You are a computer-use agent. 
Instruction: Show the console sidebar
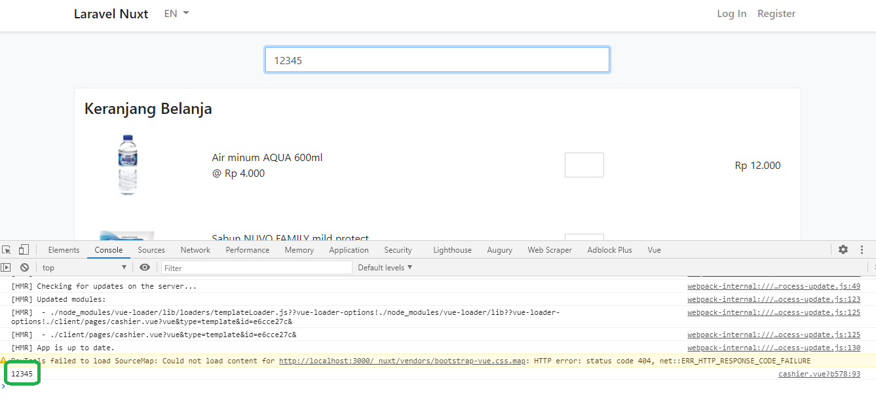tap(6, 267)
